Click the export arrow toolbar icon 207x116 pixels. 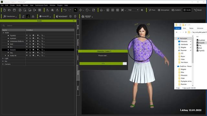(x=35, y=10)
